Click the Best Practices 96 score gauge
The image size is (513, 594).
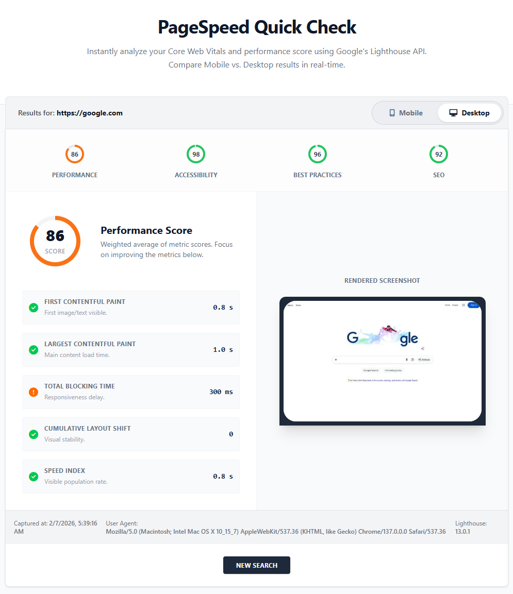pos(318,154)
